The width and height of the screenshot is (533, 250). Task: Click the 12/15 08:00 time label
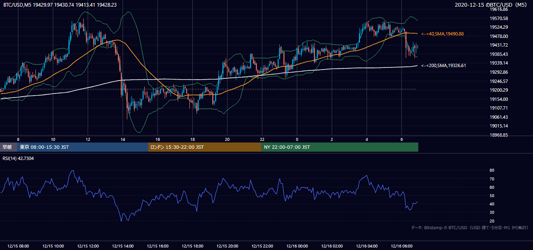pos(18,246)
